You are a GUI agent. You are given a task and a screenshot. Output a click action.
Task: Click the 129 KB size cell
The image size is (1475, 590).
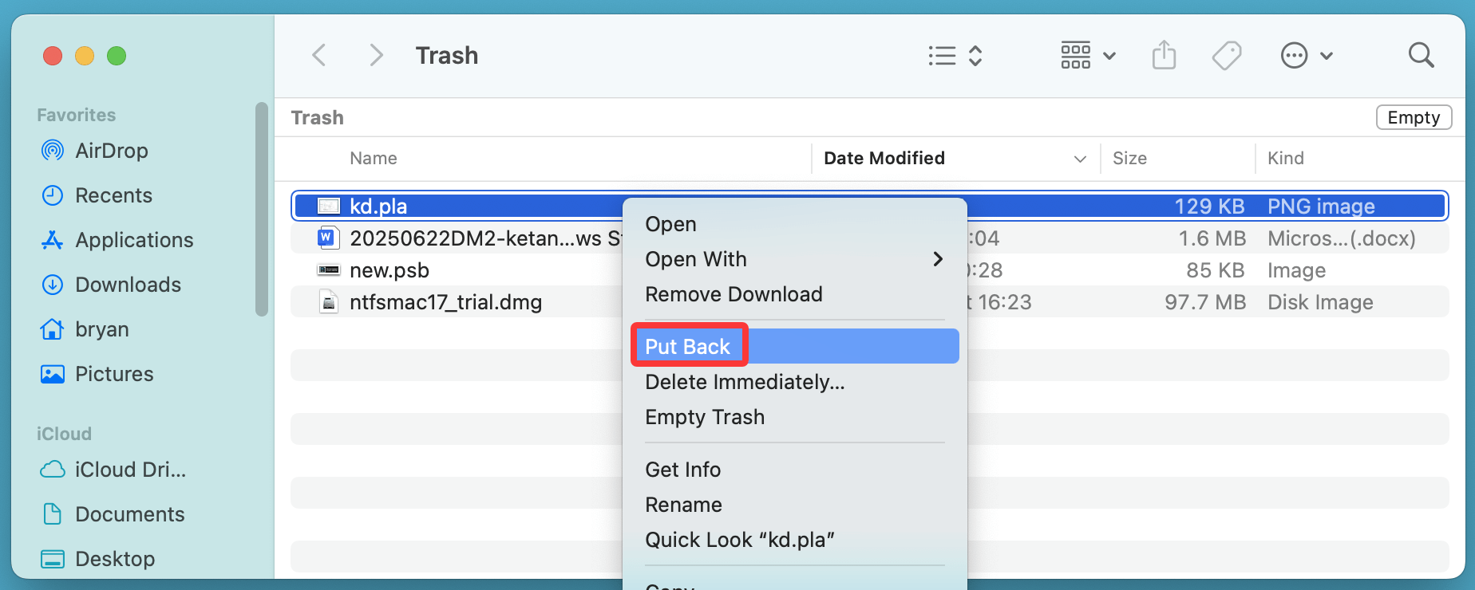tap(1209, 206)
